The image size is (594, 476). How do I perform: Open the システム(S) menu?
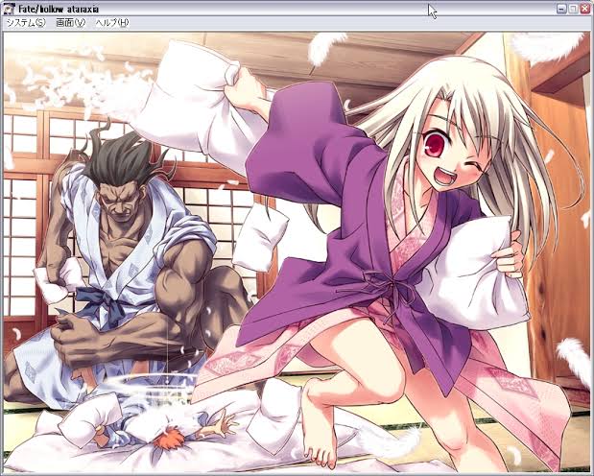click(x=25, y=22)
